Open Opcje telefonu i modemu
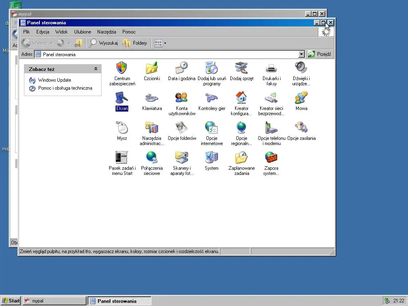Image resolution: width=408 pixels, height=306 pixels. (271, 128)
